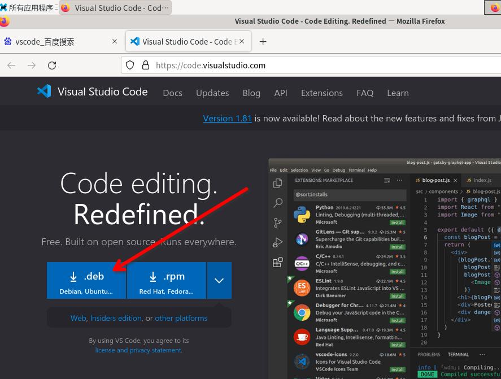This screenshot has width=501, height=379.
Task: Click the Visual Studio Code logo icon
Action: tap(44, 92)
